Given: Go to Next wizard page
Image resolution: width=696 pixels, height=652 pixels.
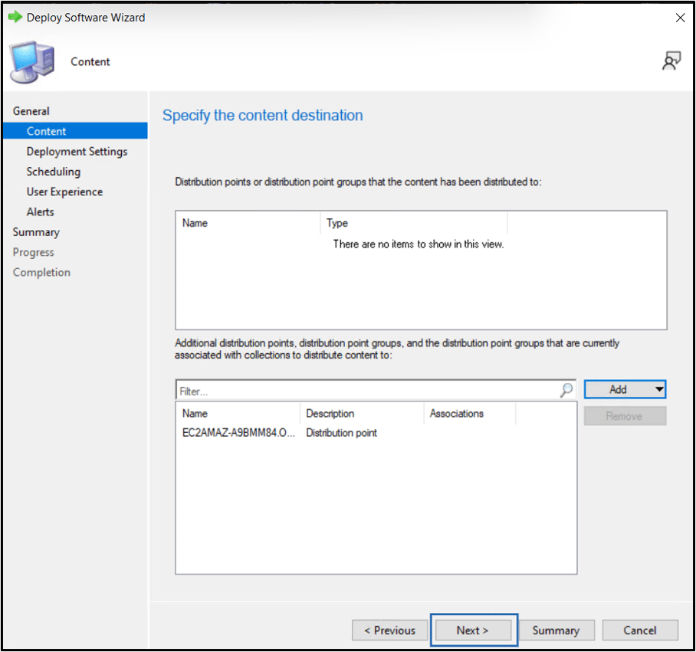Looking at the screenshot, I should [x=473, y=630].
